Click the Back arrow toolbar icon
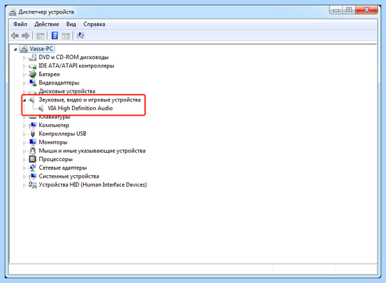Viewport: 386px width, 283px height. [x=15, y=36]
